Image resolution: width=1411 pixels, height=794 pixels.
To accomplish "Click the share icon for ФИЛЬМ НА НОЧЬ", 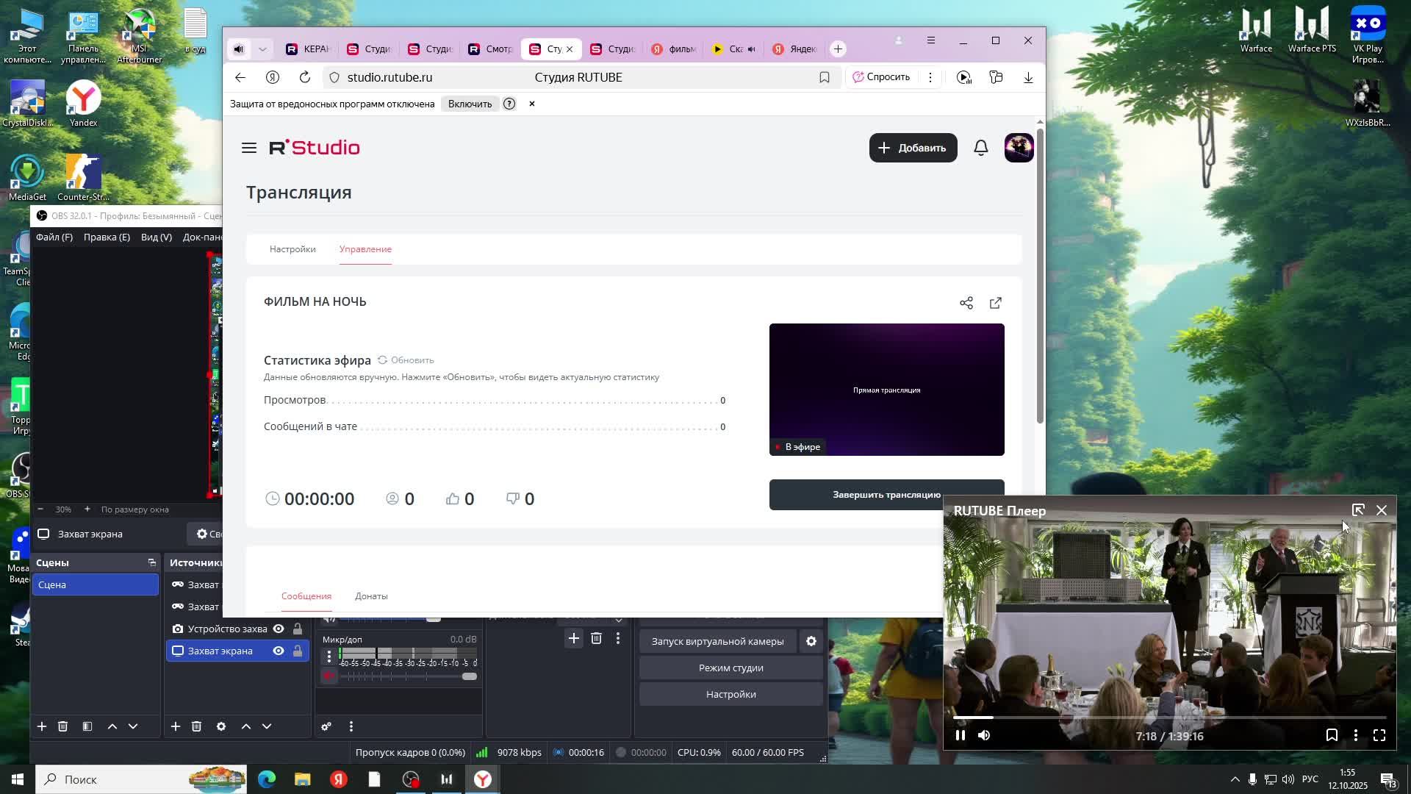I will click(966, 303).
